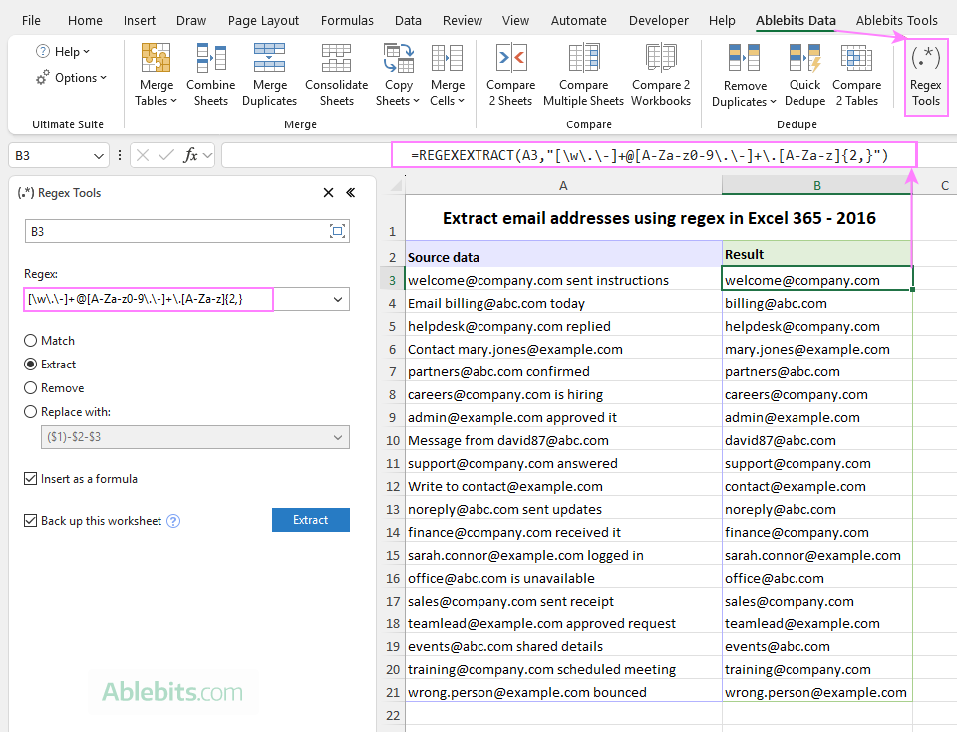Launch Compare 2 Sheets
Screen dimensions: 957x732
[x=510, y=75]
